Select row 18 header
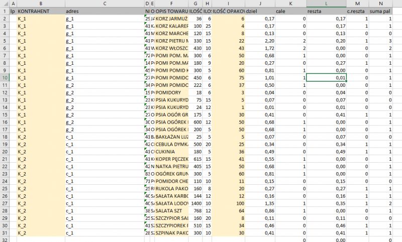This screenshot has width=402, height=242. [x=5, y=137]
